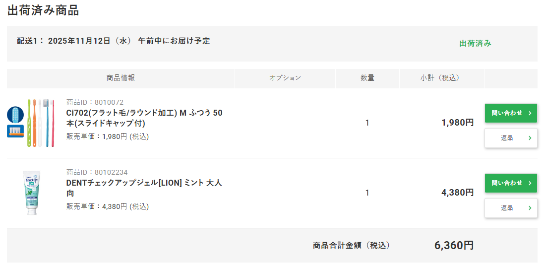Image resolution: width=544 pixels, height=272 pixels.
Task: Click the 数量 column header
Action: point(367,78)
